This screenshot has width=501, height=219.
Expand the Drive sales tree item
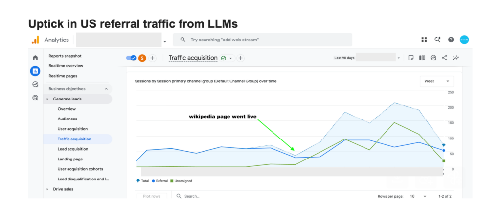47,189
